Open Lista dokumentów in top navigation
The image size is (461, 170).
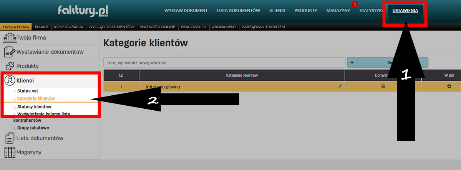click(238, 10)
